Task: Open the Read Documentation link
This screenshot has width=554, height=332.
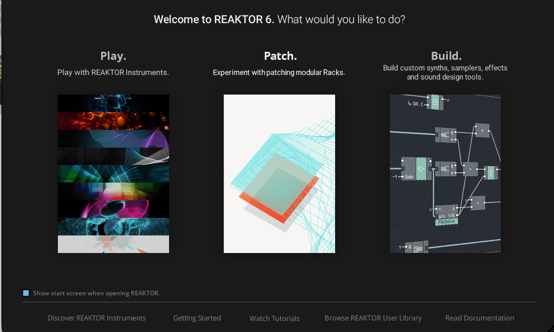Action: pos(480,318)
